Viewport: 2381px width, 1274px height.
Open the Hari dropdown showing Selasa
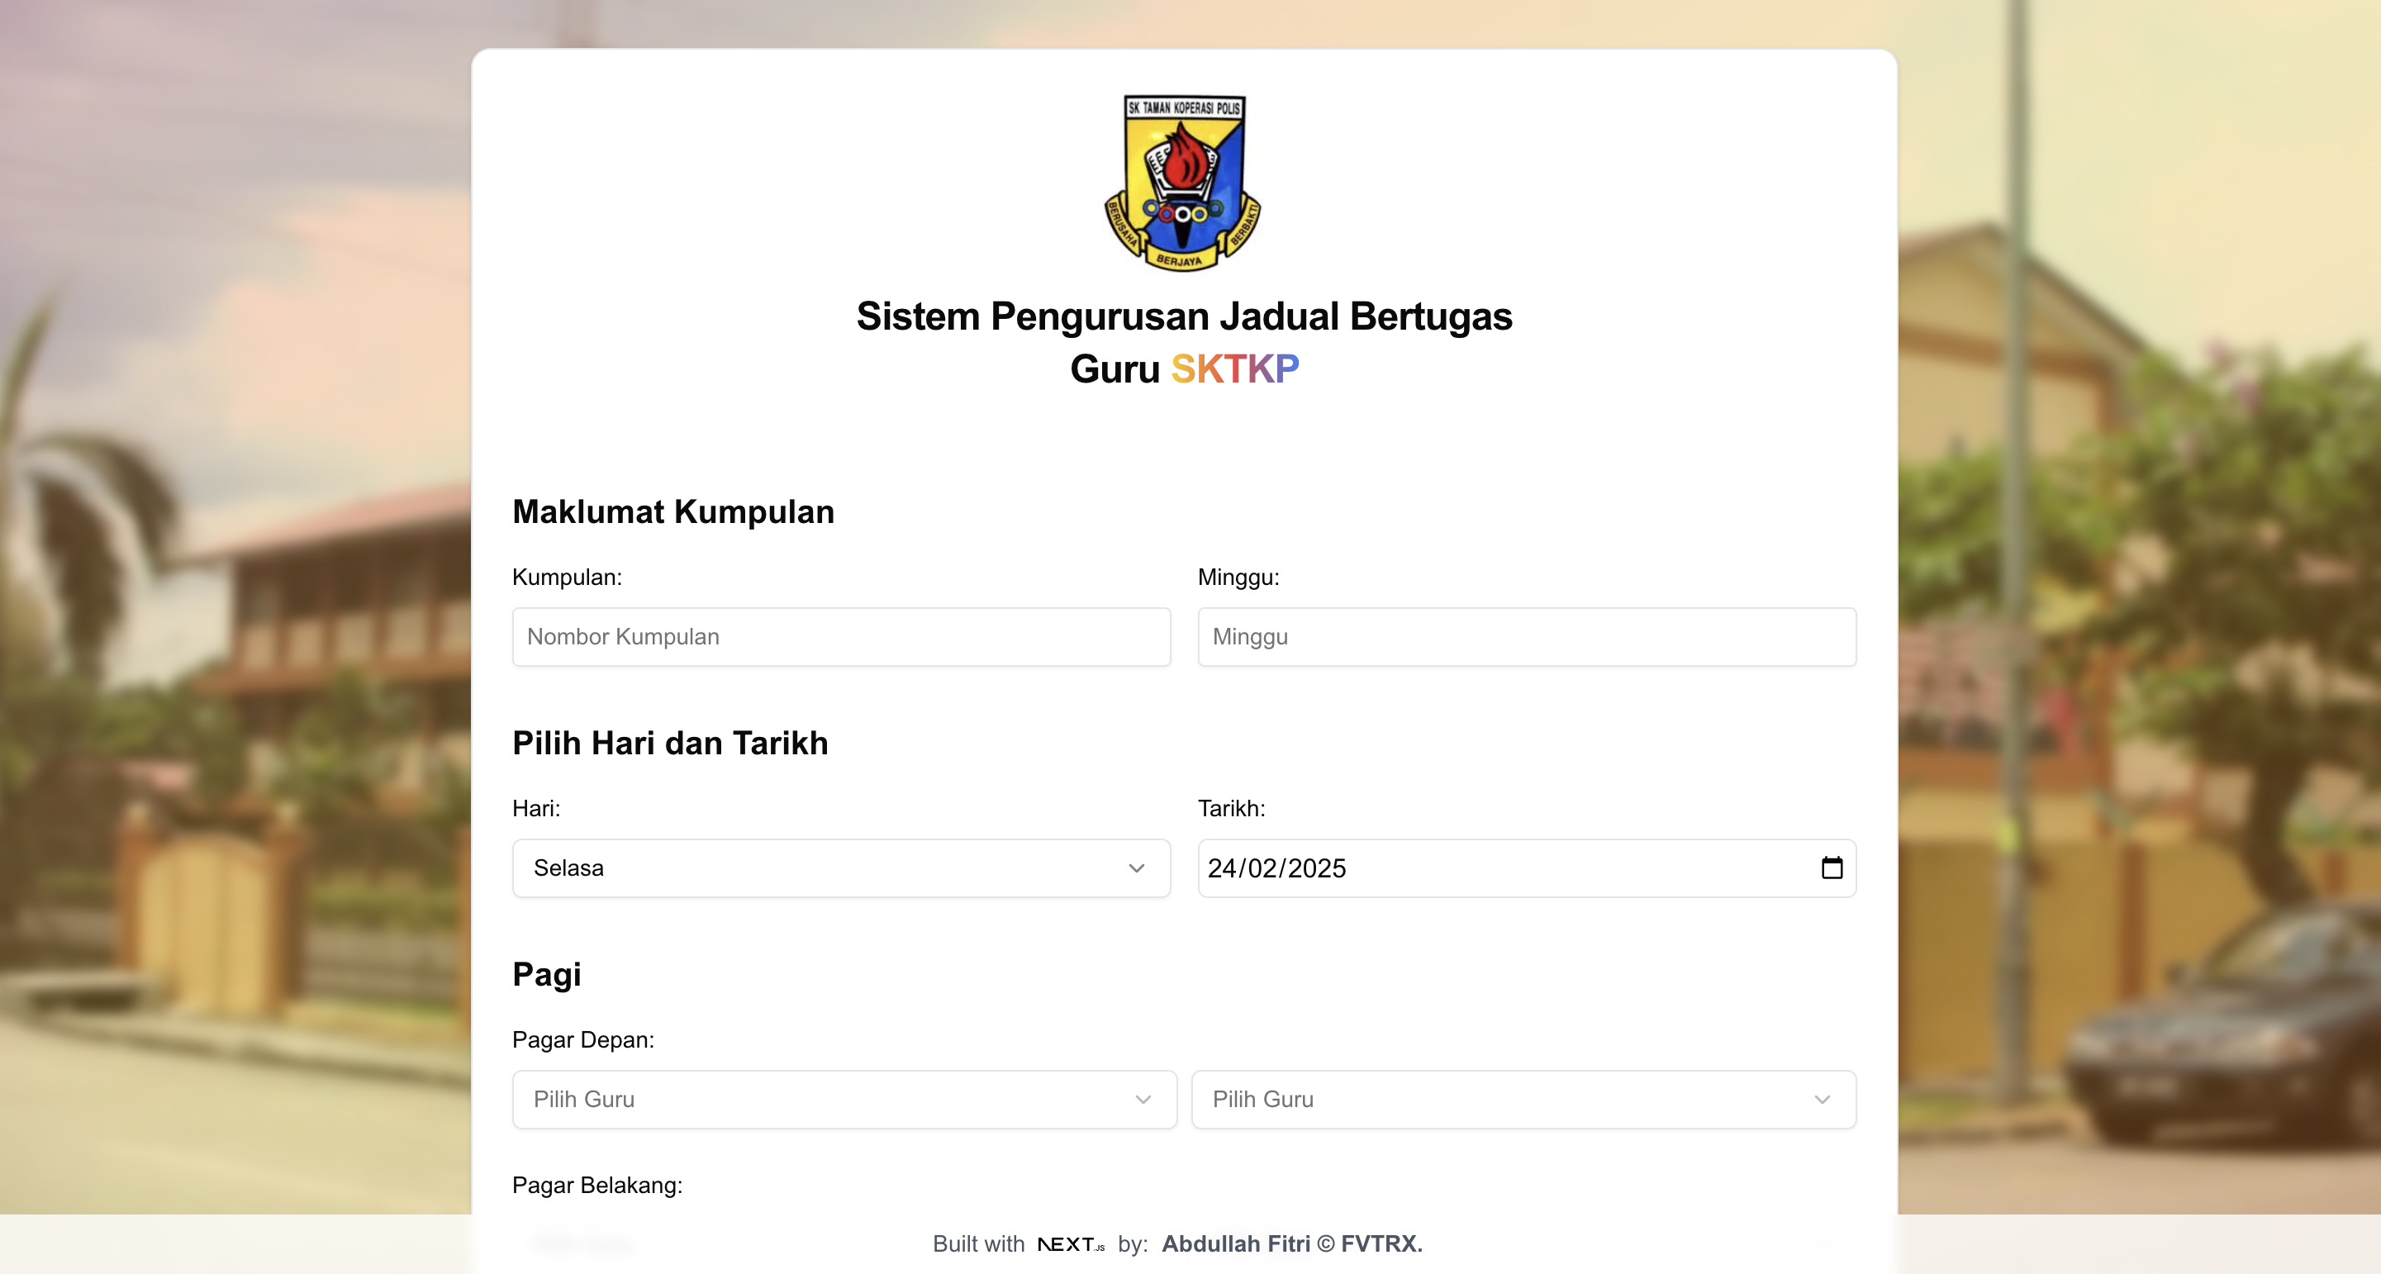click(x=841, y=868)
